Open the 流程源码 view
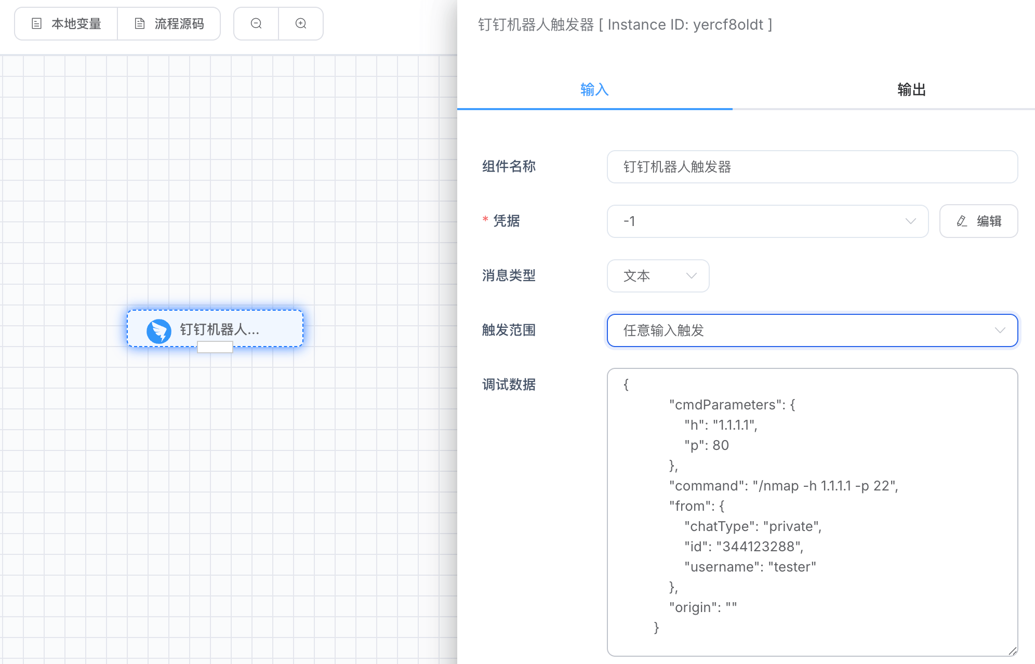 pyautogui.click(x=169, y=23)
